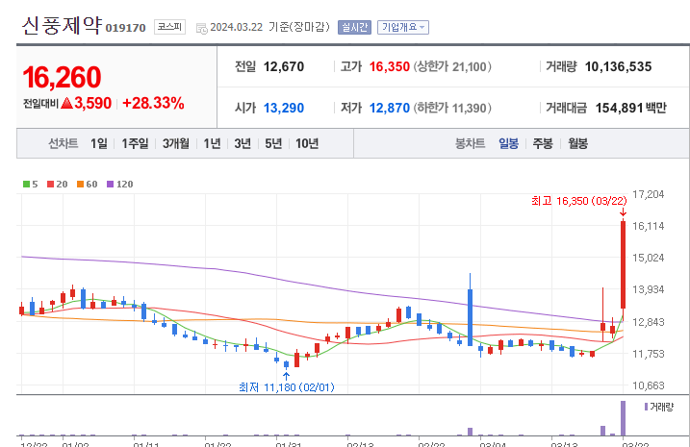Image resolution: width=690 pixels, height=447 pixels.
Task: Click the red up-triangle change icon
Action: tap(67, 103)
